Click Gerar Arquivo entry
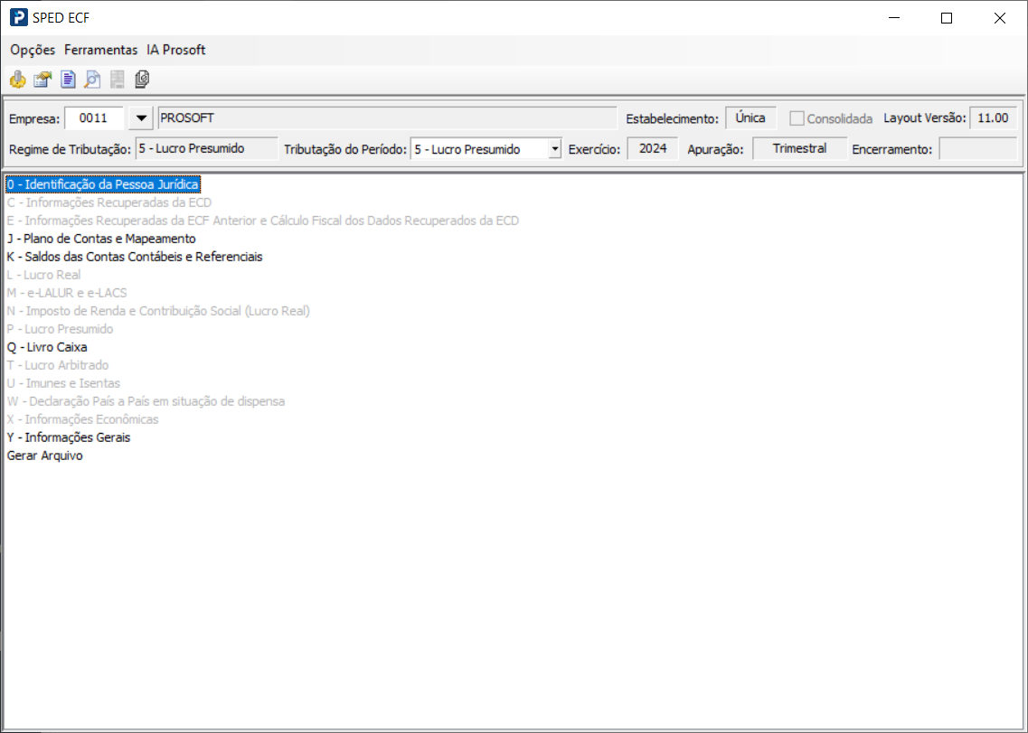The width and height of the screenshot is (1028, 733). click(45, 456)
